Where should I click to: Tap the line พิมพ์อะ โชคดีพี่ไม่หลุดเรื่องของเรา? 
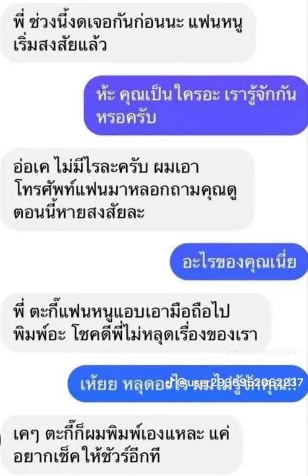click(136, 335)
